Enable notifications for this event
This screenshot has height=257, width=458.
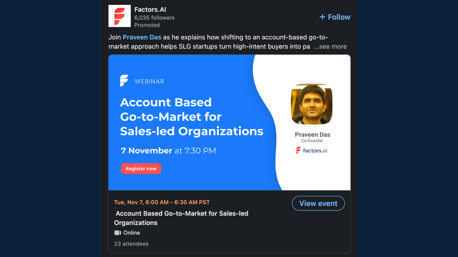pyautogui.click(x=318, y=203)
